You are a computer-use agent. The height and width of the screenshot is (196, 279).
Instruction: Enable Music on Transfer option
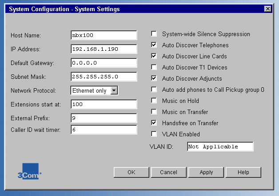coord(154,112)
